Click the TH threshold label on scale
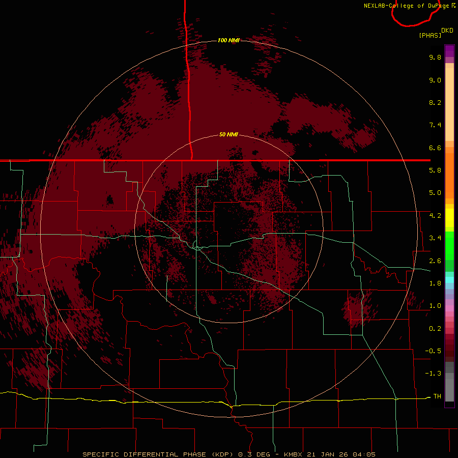 (x=437, y=396)
